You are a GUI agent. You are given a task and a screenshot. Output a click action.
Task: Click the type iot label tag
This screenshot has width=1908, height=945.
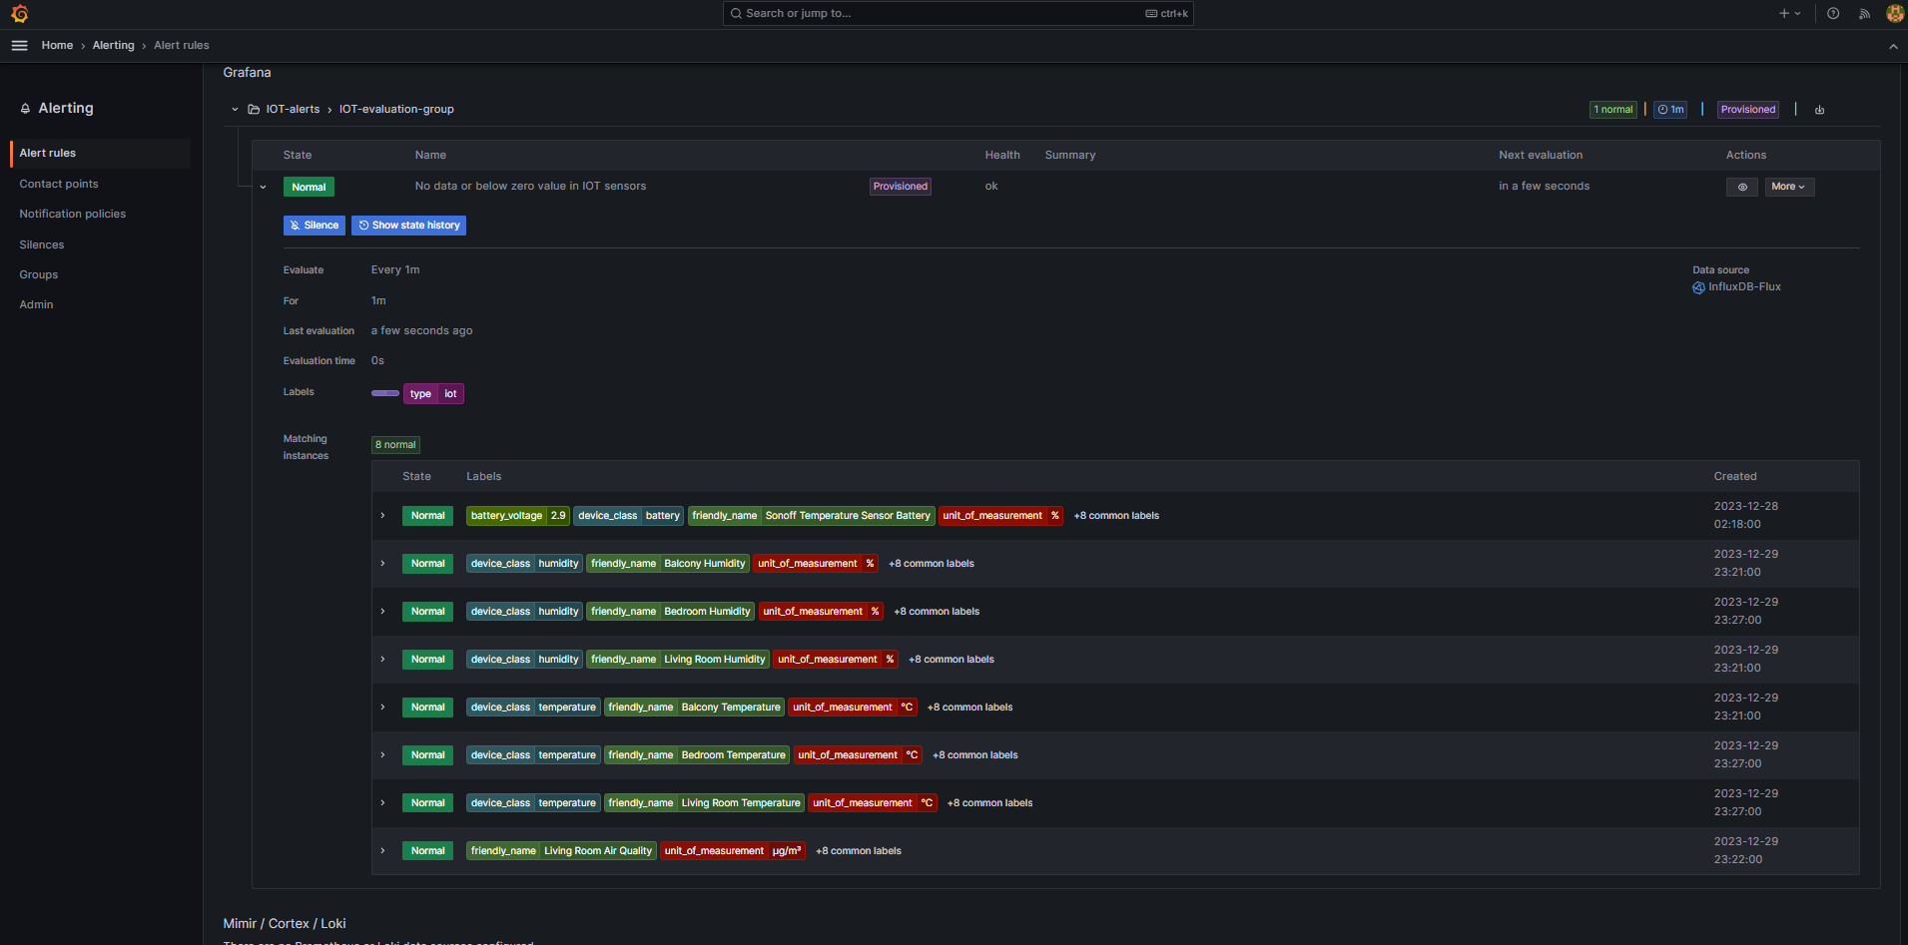(433, 394)
